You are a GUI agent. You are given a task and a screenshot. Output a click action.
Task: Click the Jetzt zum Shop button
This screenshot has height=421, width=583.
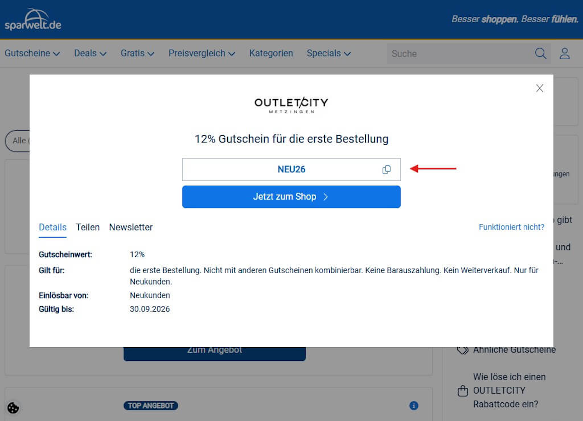pyautogui.click(x=291, y=197)
